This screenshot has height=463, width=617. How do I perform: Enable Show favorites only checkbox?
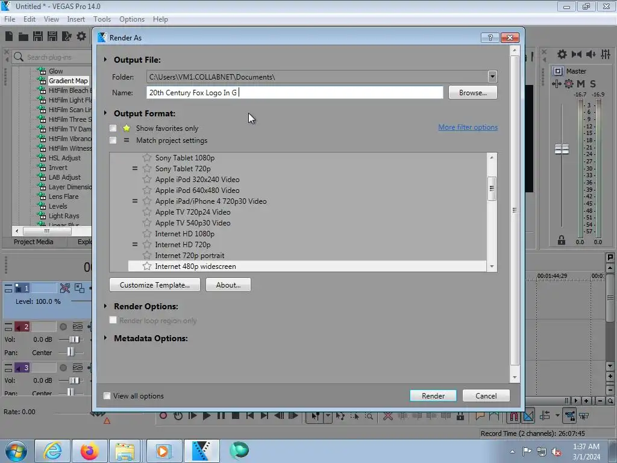coord(113,128)
